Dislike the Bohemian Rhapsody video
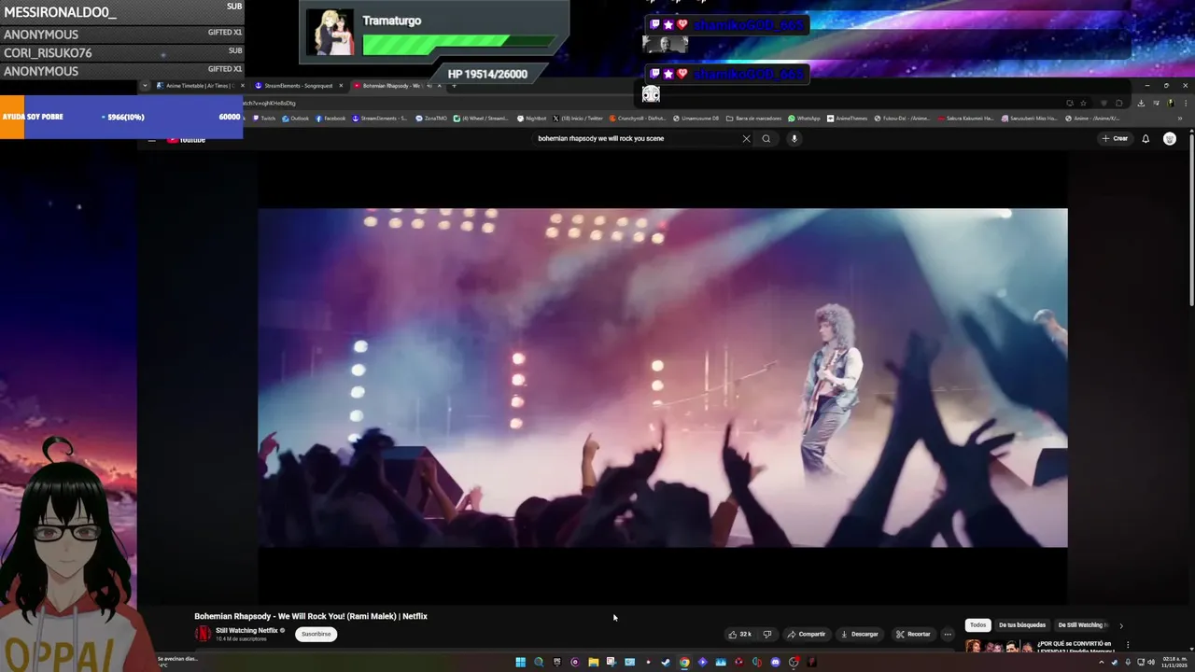Viewport: 1195px width, 672px height. (x=767, y=634)
